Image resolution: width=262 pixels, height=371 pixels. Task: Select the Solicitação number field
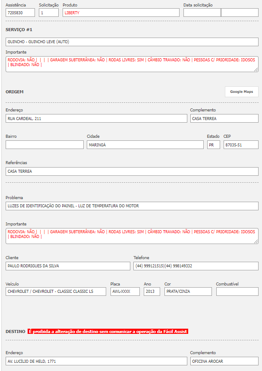point(48,13)
